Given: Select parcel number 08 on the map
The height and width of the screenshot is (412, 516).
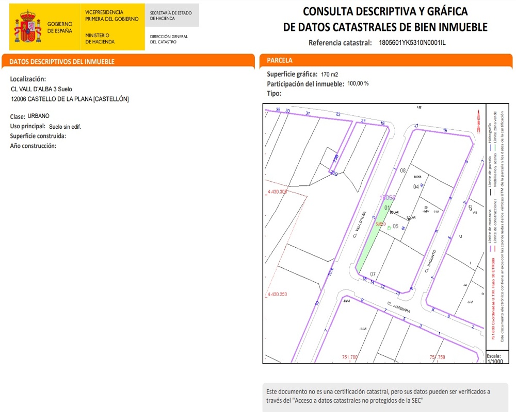Looking at the screenshot, I should tap(403, 170).
